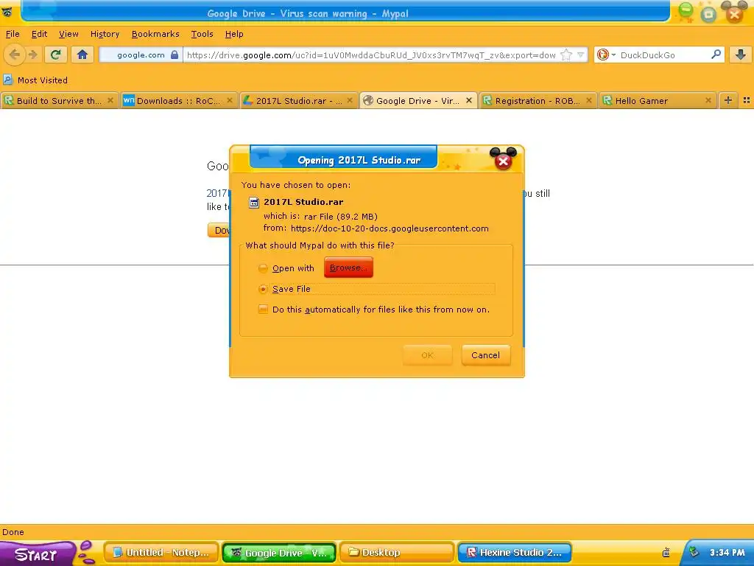Open the Bookmarks menu
The width and height of the screenshot is (754, 566).
[155, 34]
